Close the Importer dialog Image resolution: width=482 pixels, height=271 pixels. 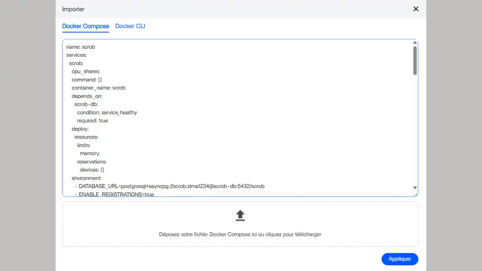(416, 9)
